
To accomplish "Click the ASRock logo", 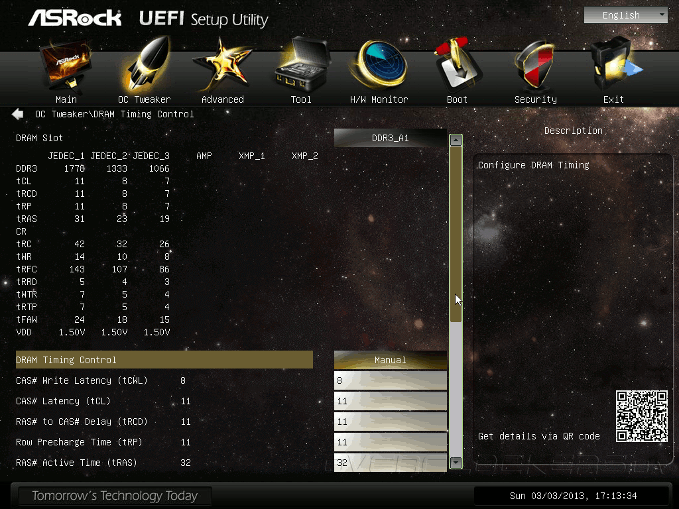I will pyautogui.click(x=75, y=19).
